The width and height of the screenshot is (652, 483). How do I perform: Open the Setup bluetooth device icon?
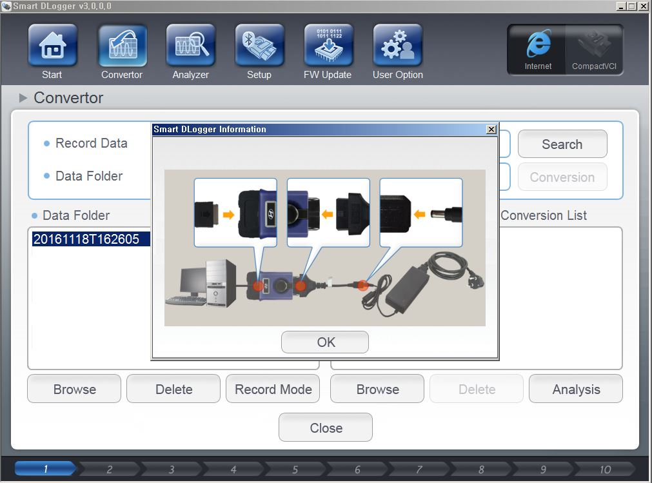click(x=259, y=45)
